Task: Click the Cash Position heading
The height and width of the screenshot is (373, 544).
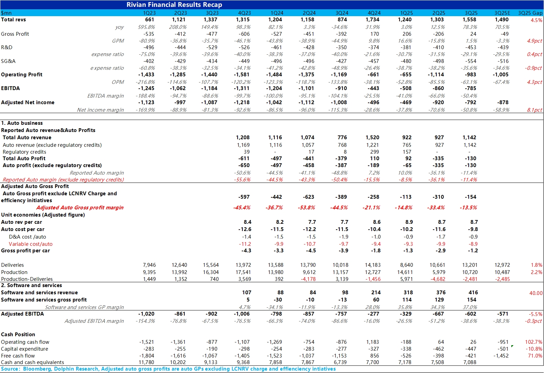Action: click(18, 334)
